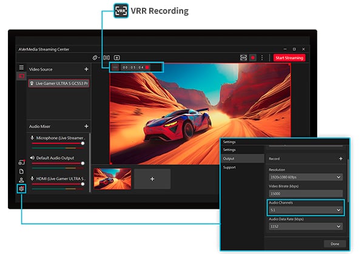This screenshot has height=254, width=364.
Task: Close the AVerMedia Streaming Center window
Action: click(303, 49)
